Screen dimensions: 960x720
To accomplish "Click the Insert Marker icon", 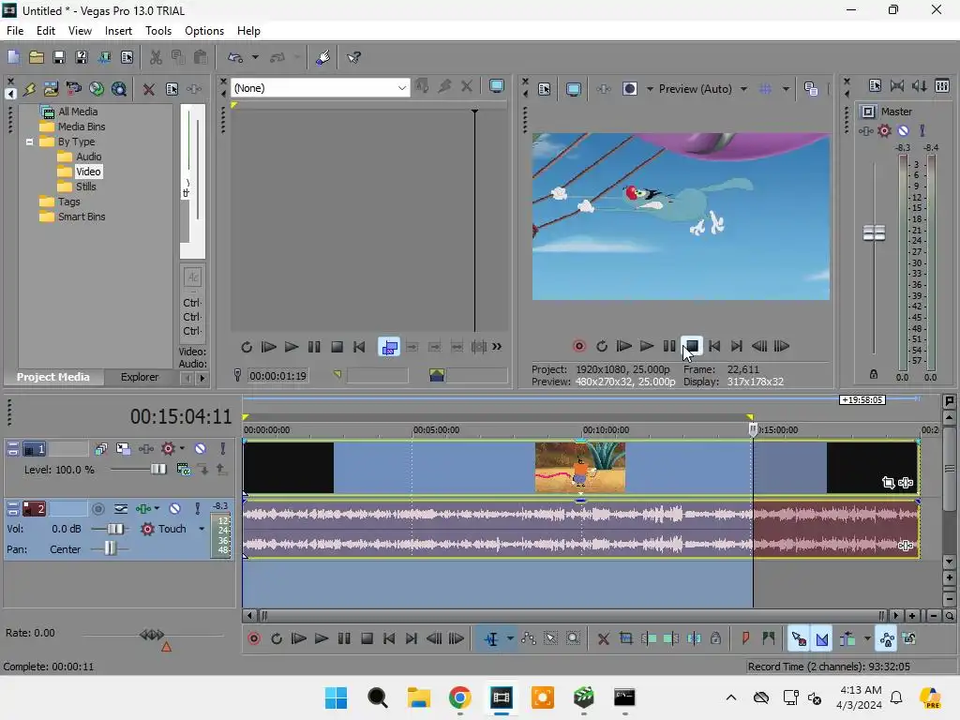I will [x=745, y=639].
